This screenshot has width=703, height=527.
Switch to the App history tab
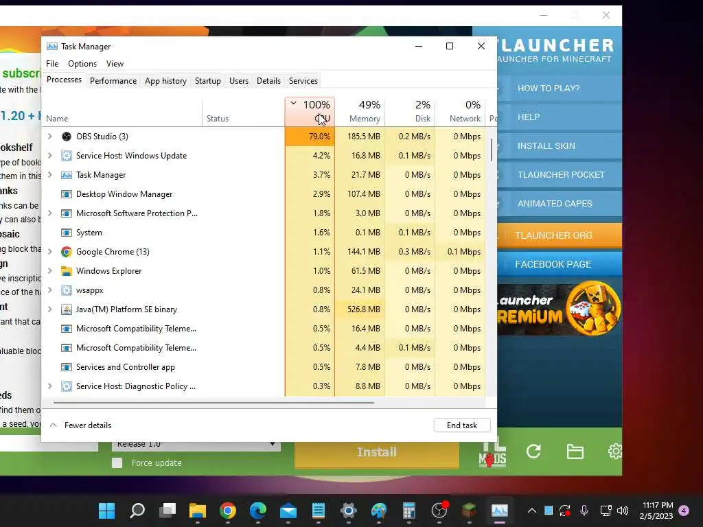[x=165, y=81]
